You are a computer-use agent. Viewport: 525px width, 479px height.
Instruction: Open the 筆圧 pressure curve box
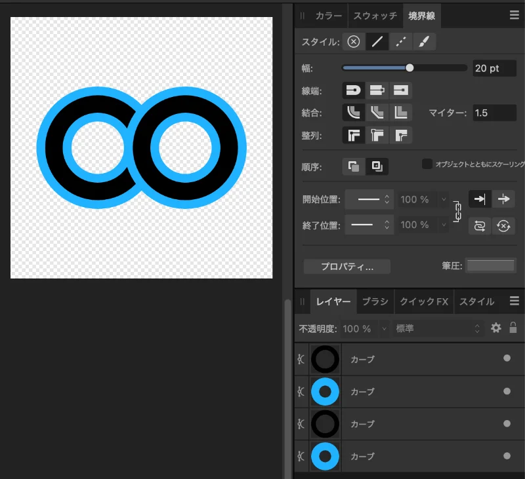pos(490,266)
